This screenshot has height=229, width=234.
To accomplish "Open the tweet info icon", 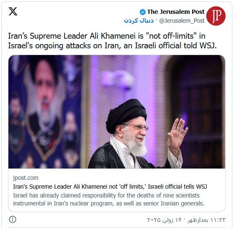I will 13,219.
